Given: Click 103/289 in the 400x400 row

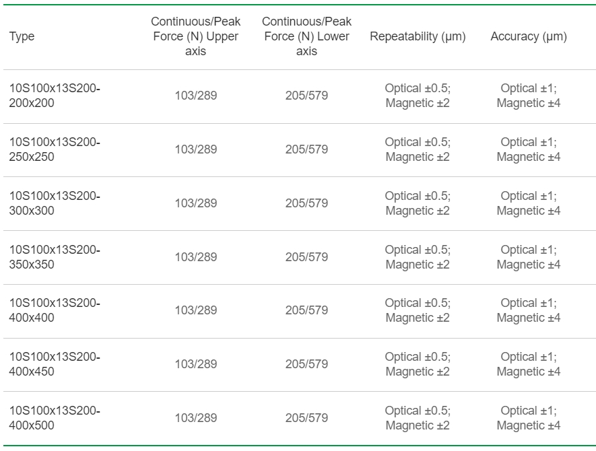Looking at the screenshot, I should [196, 310].
